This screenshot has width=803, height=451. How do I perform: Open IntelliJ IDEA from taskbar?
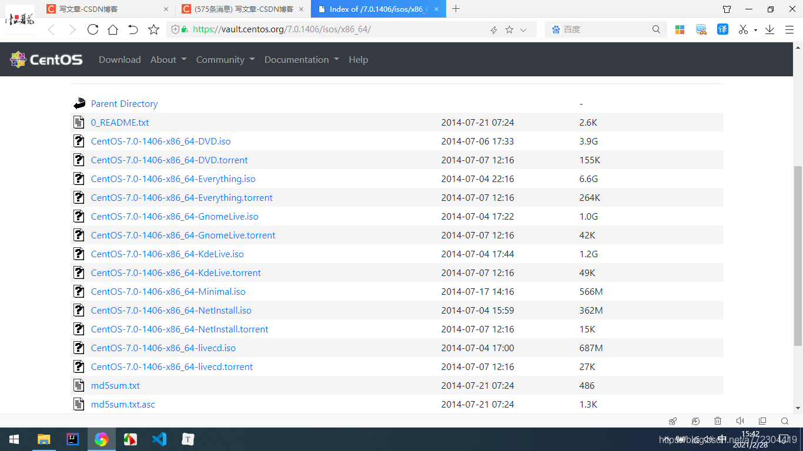[x=72, y=439]
